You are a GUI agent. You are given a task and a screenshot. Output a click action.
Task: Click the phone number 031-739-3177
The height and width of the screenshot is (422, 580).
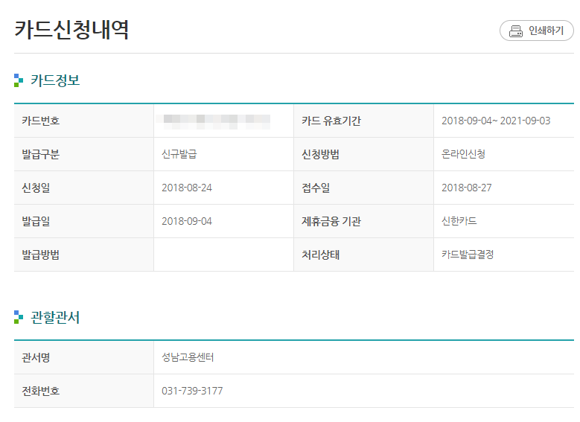[x=192, y=391]
